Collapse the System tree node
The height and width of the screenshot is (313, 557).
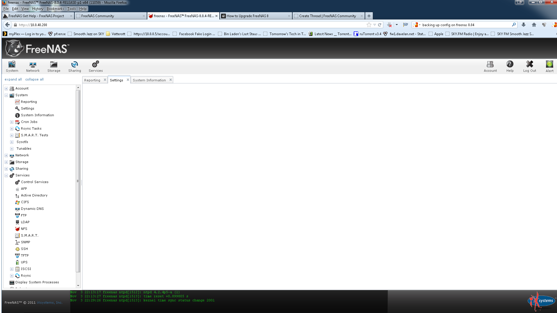(6, 95)
